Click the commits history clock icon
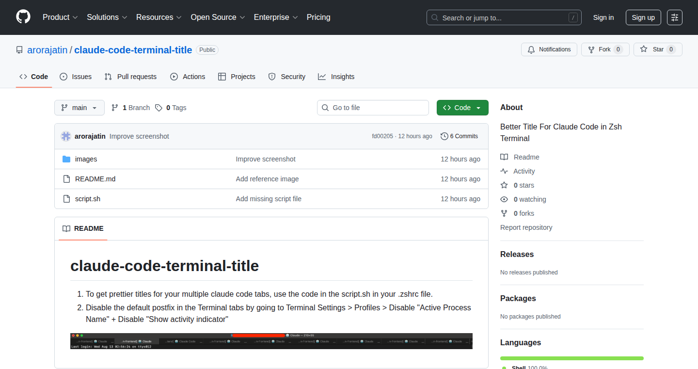Image resolution: width=698 pixels, height=369 pixels. [x=444, y=136]
